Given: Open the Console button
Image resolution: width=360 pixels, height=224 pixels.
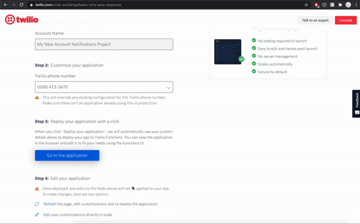Looking at the screenshot, I should click(346, 20).
